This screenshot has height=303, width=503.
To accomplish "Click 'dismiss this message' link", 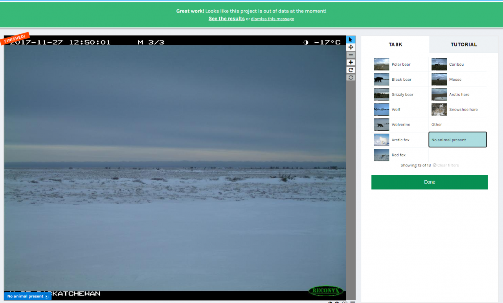I will click(272, 19).
